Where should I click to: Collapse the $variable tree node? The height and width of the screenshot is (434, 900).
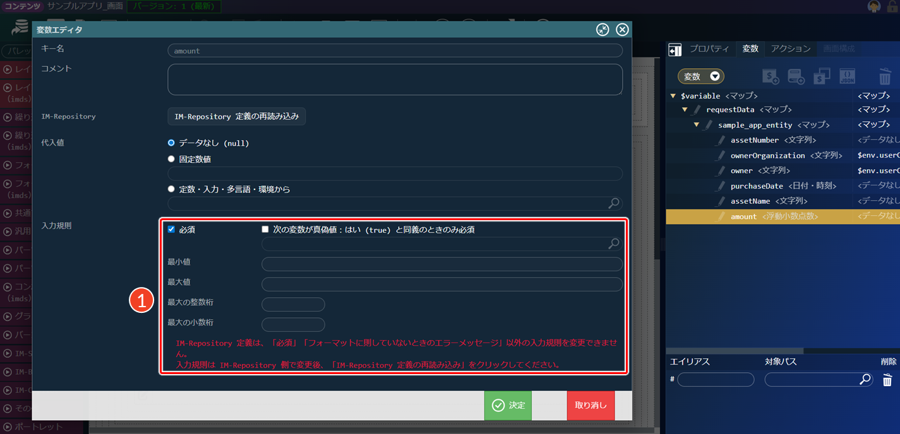pyautogui.click(x=673, y=96)
